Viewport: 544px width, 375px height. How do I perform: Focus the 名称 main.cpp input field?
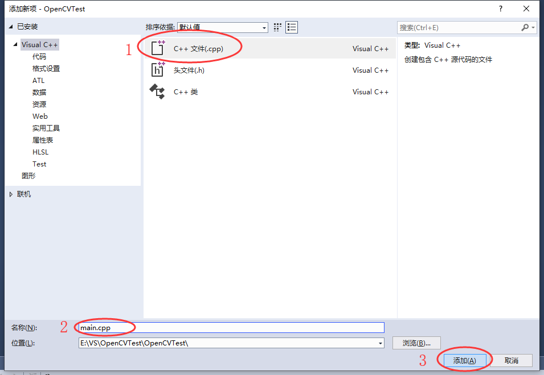click(231, 328)
